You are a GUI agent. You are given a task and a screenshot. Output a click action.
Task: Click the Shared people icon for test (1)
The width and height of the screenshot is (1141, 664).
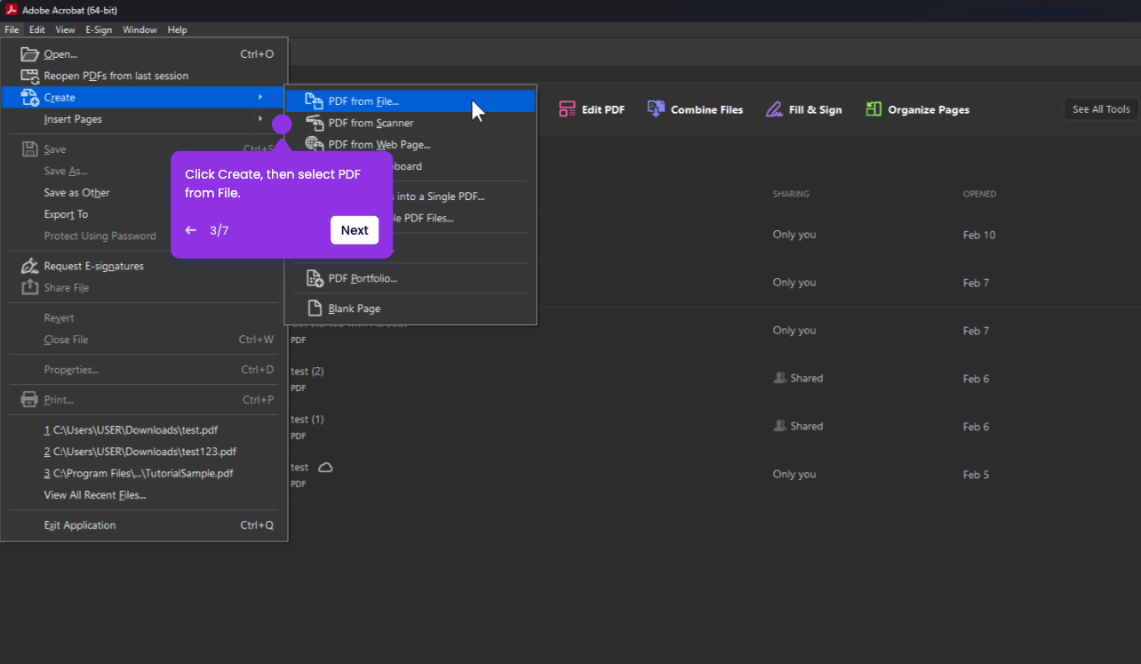tap(780, 426)
